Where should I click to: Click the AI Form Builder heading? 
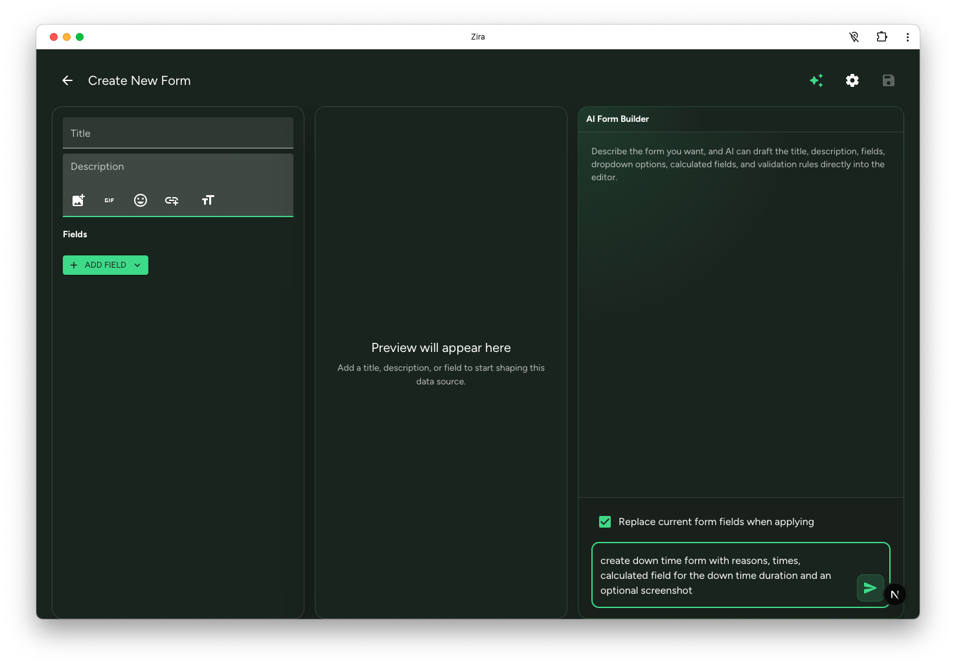(617, 119)
